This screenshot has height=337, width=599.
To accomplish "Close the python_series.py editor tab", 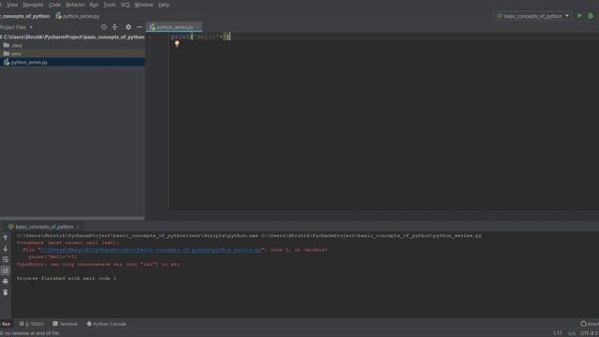I will click(x=197, y=27).
